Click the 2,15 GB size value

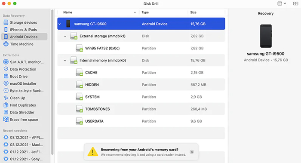(197, 73)
